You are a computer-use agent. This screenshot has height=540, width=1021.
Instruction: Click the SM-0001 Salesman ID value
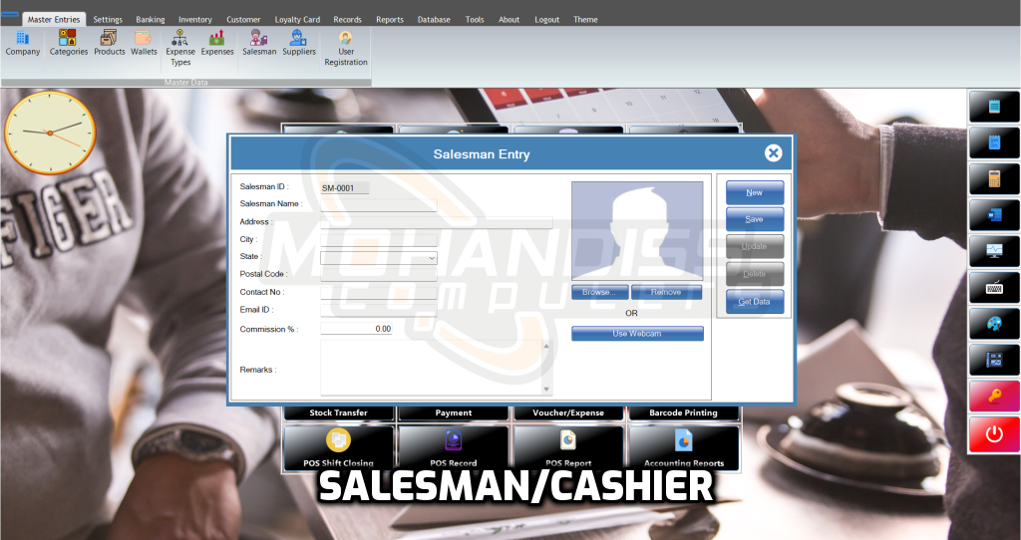344,188
